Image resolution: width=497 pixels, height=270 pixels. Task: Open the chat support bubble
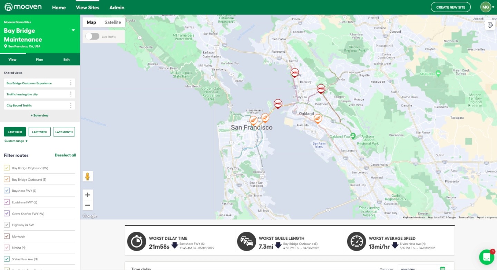(487, 257)
